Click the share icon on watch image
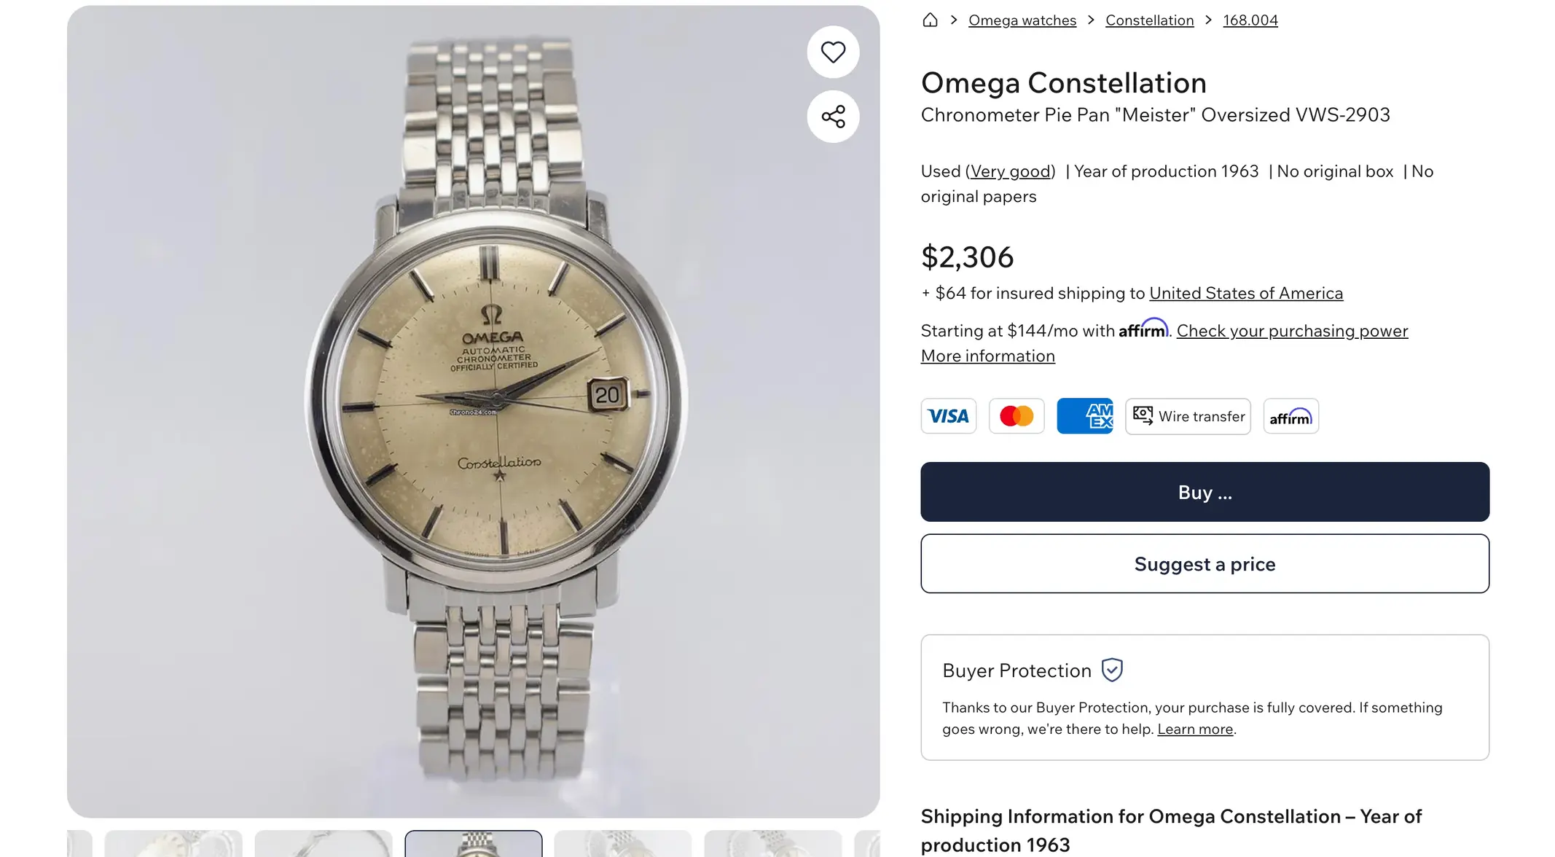The image size is (1555, 857). [833, 117]
